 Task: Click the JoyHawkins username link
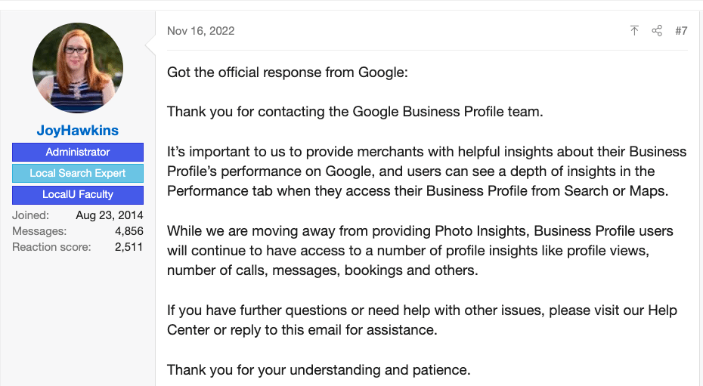[x=78, y=131]
